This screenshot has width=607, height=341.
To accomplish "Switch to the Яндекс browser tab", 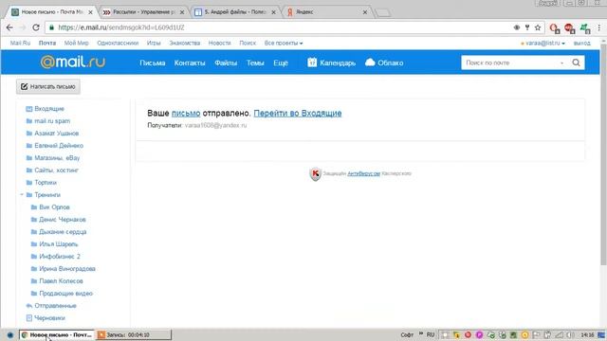I will click(325, 12).
